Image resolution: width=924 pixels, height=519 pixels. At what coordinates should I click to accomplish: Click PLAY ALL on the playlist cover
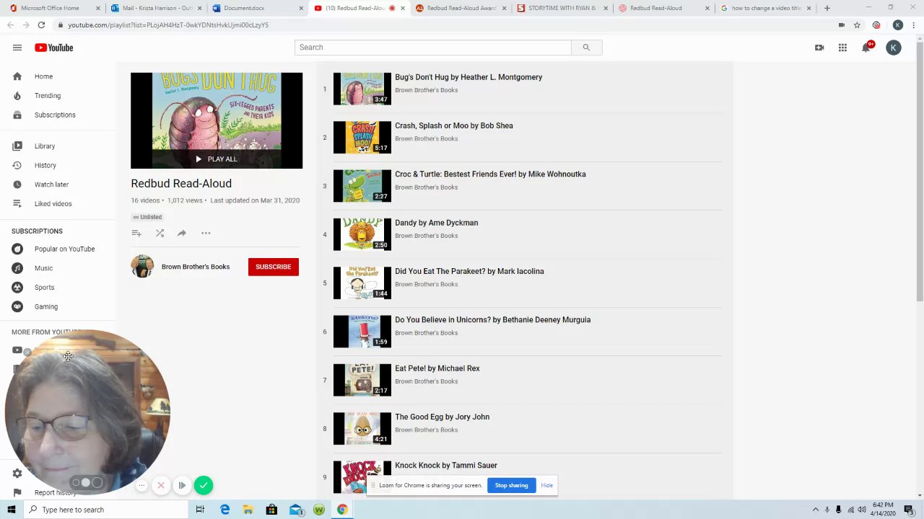216,159
